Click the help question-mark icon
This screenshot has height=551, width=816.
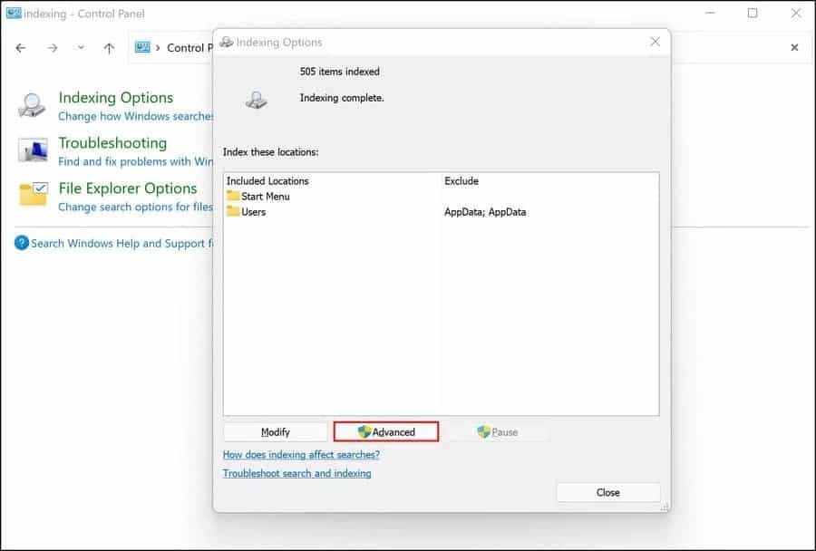tap(21, 243)
